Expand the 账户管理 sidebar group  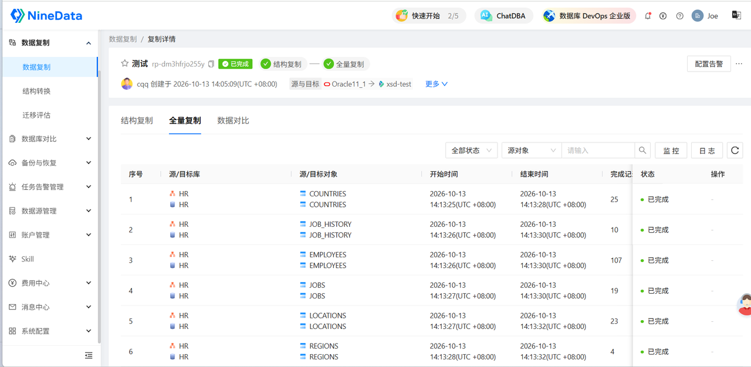(x=89, y=235)
